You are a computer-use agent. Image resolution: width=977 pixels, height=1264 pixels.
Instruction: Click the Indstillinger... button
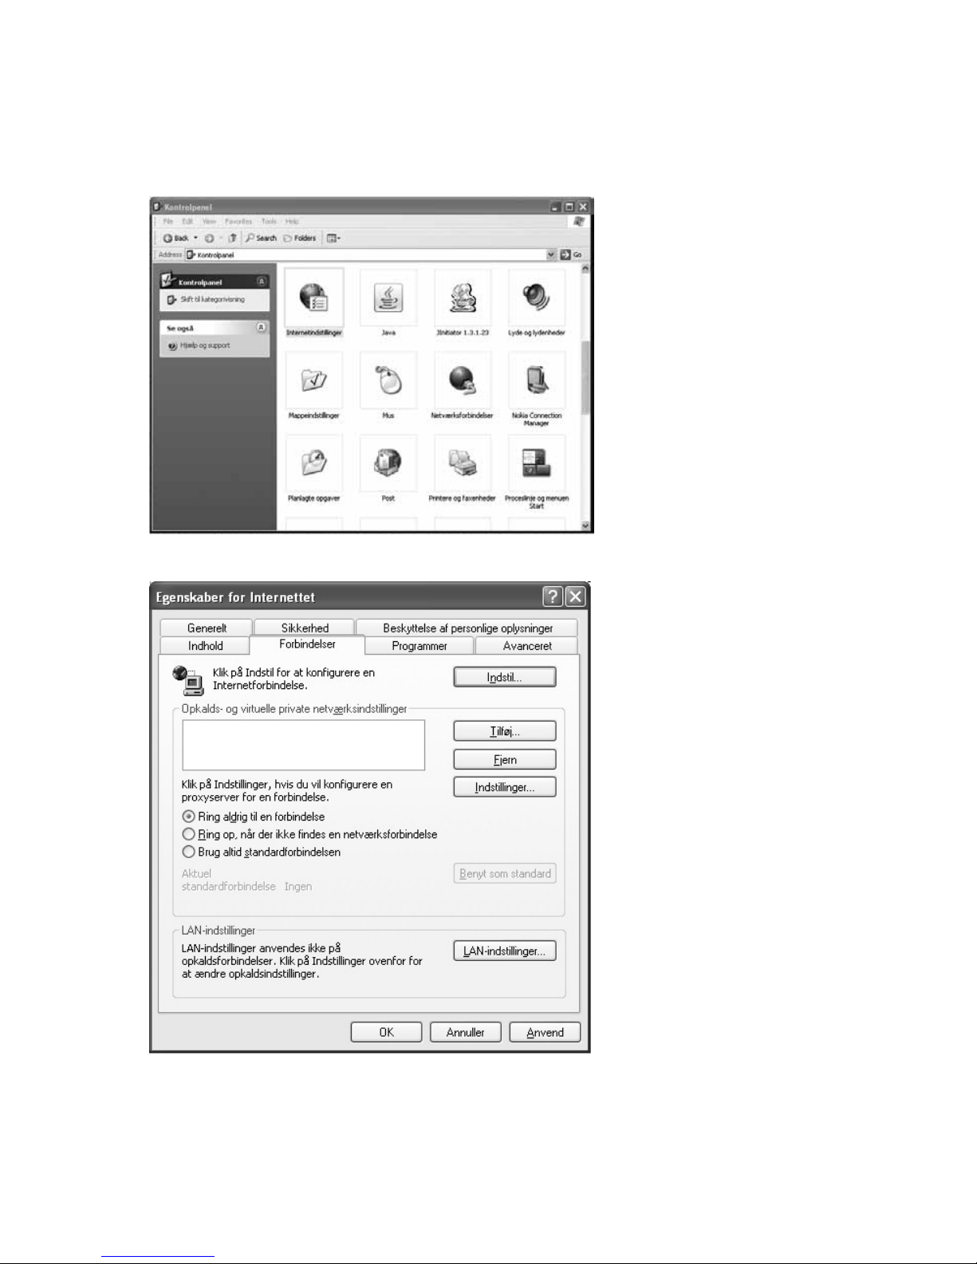click(505, 787)
